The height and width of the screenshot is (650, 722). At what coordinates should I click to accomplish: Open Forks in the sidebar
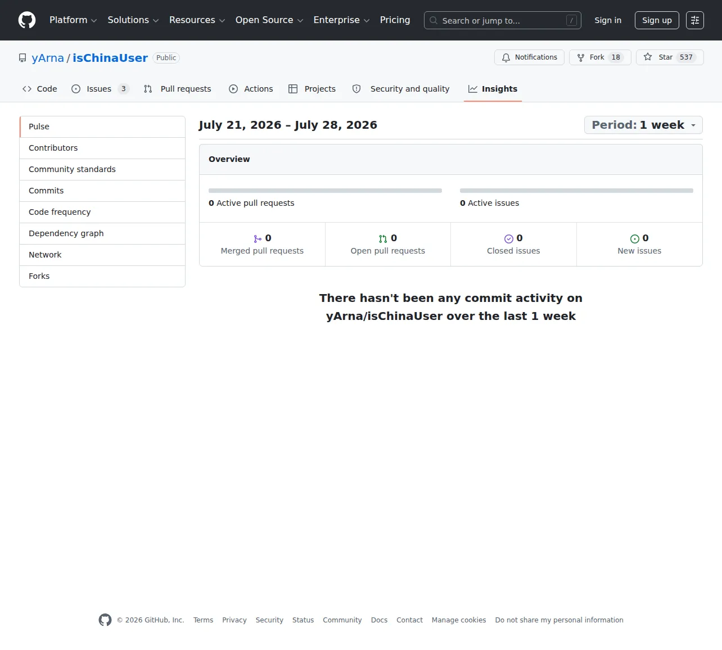click(x=102, y=276)
